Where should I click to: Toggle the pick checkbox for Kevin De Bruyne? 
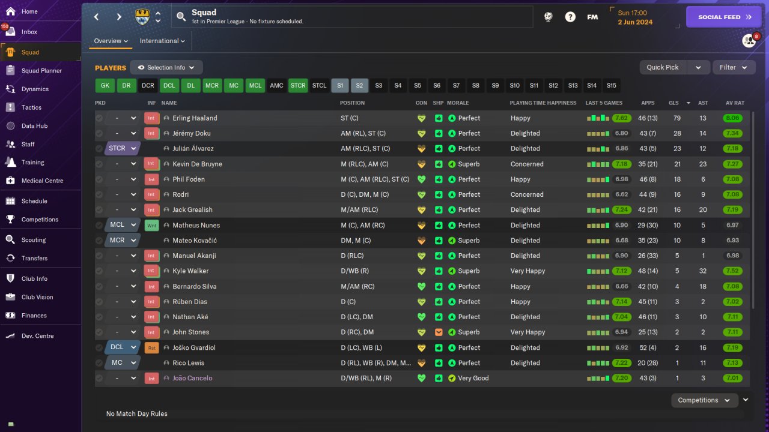pos(99,164)
